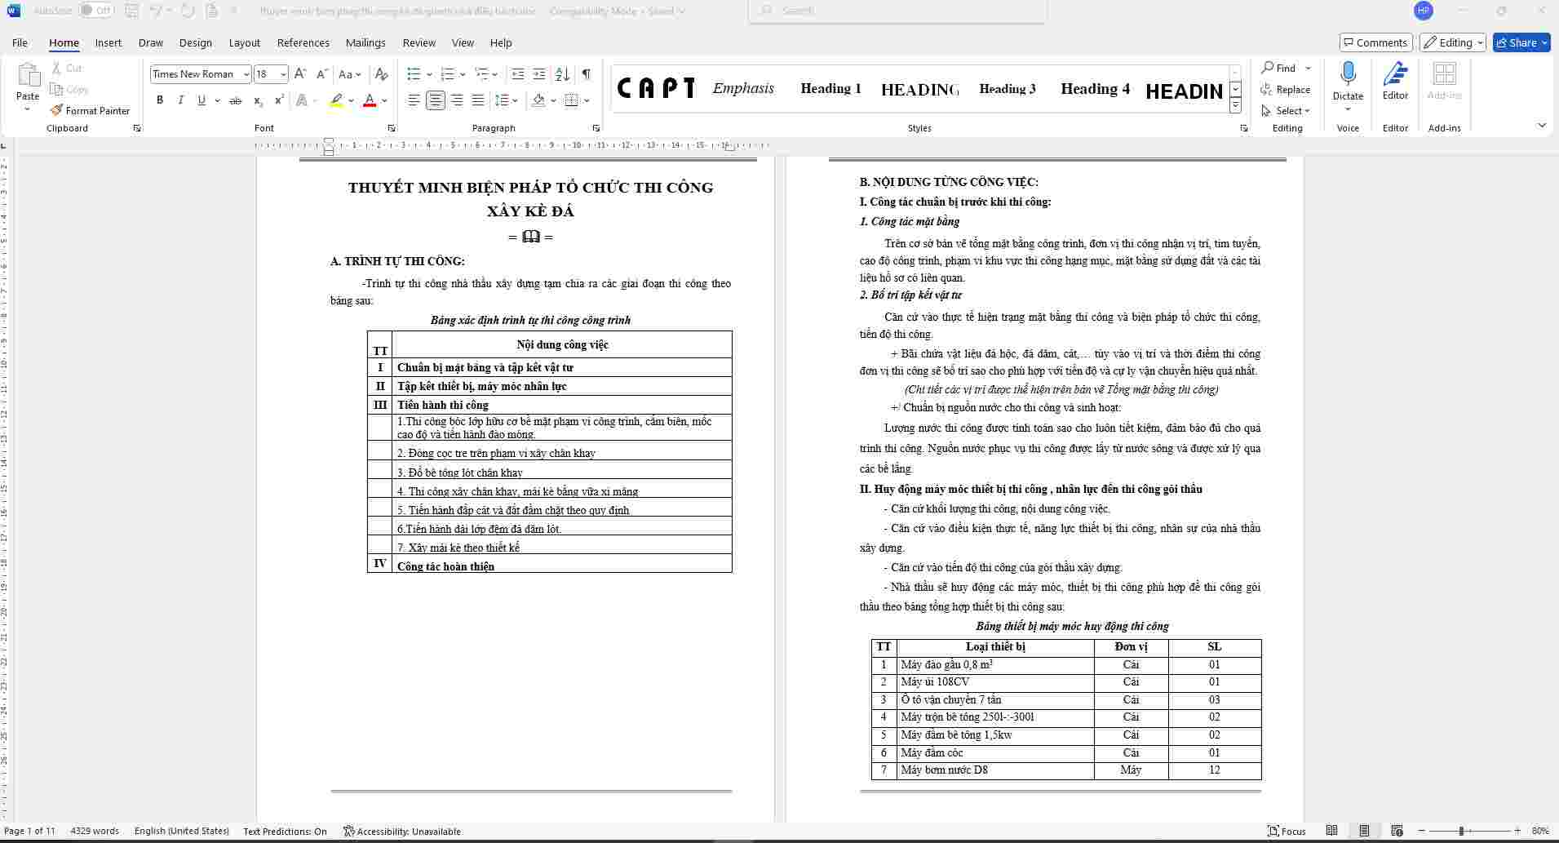Image resolution: width=1559 pixels, height=843 pixels.
Task: Increase font size with Grow Font
Action: 300,74
